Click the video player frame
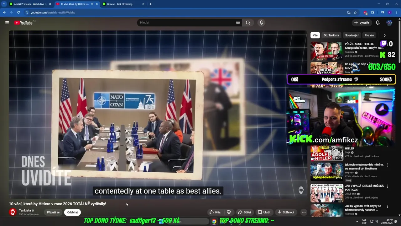401x226 pixels. 158,115
